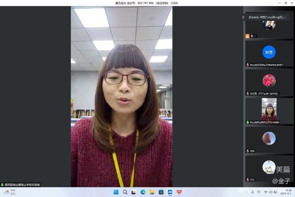
Task: Open Task View on taskbar
Action: [134, 192]
